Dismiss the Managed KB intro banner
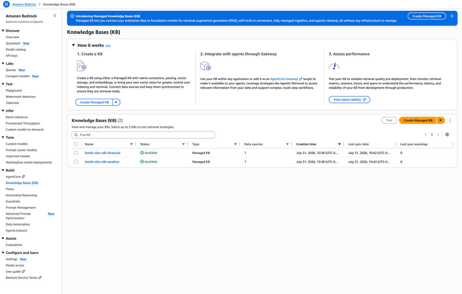 pos(452,16)
